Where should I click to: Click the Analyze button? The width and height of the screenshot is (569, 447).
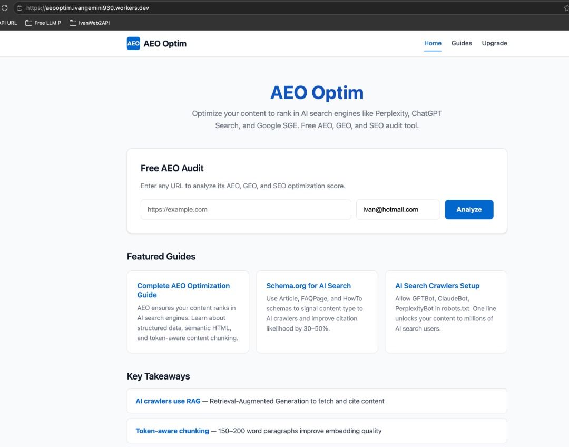click(469, 209)
